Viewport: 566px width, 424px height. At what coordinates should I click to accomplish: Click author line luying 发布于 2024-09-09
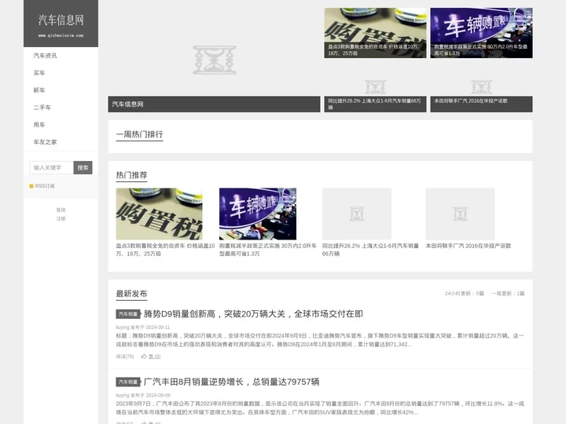pos(143,395)
